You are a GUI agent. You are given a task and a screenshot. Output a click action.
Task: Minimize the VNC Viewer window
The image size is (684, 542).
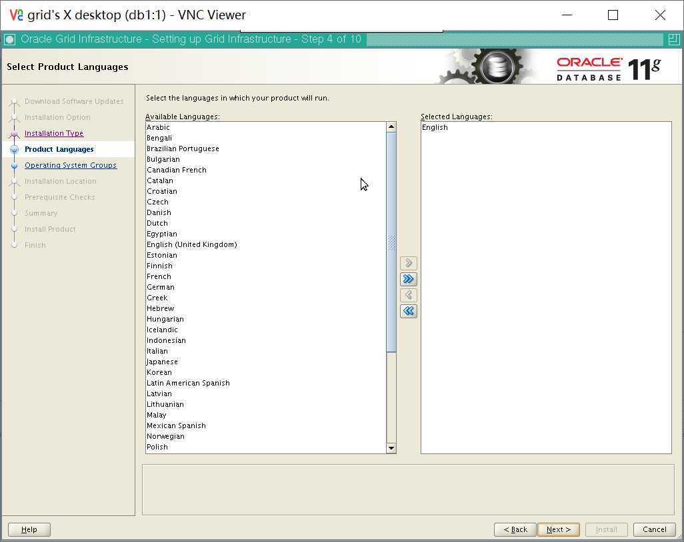point(567,15)
